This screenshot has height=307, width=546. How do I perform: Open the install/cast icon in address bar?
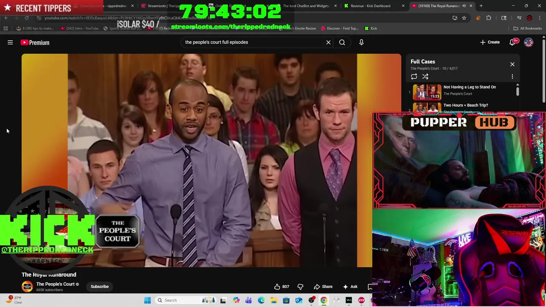[455, 18]
